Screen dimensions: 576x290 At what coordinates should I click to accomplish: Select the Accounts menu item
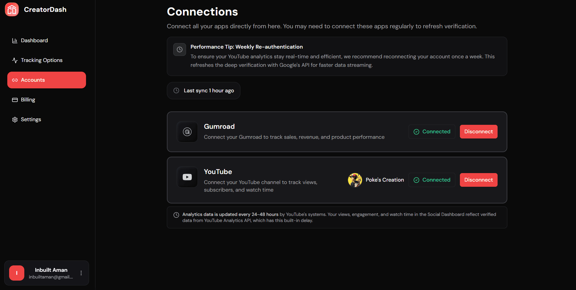pyautogui.click(x=47, y=80)
